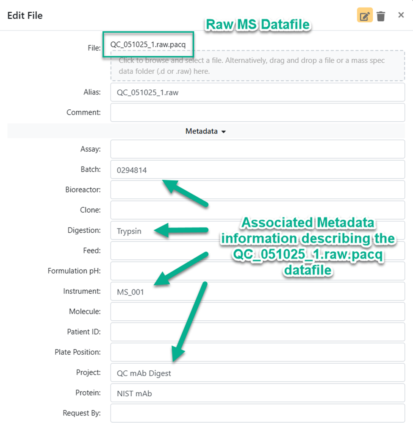Edit the Protein field NIST mAb

[258, 393]
